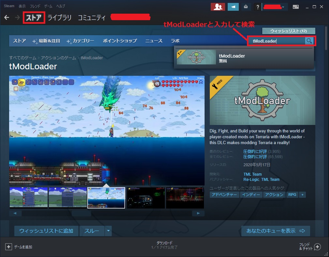Switch to the ライブラリ tab
The width and height of the screenshot is (329, 257).
point(60,18)
